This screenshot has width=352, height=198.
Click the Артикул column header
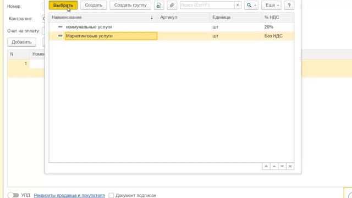[x=184, y=18]
